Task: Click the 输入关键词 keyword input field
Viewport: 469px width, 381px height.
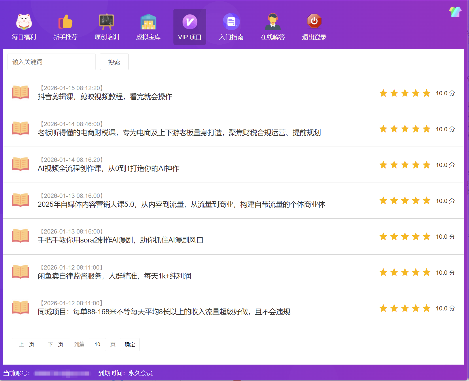Action: point(51,62)
